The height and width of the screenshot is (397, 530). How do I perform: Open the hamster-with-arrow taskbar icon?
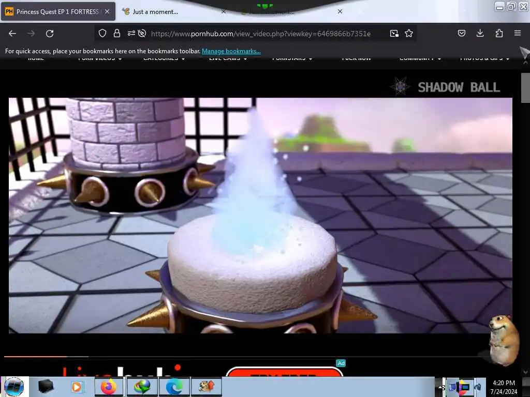coord(207,387)
